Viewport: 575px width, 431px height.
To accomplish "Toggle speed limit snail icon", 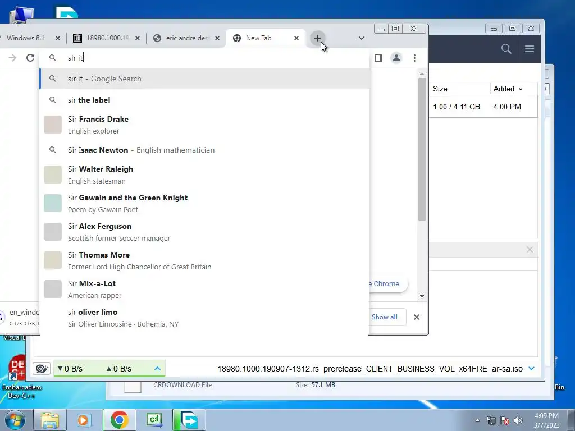I will click(42, 369).
